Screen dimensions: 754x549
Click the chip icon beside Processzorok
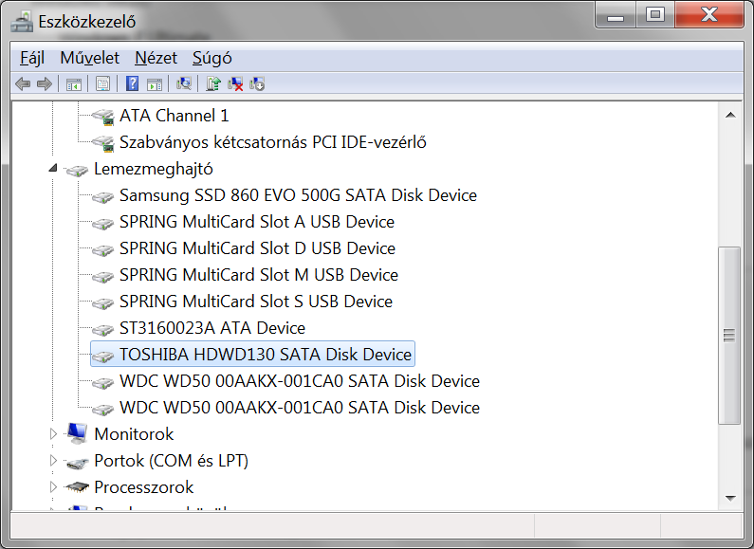click(77, 487)
